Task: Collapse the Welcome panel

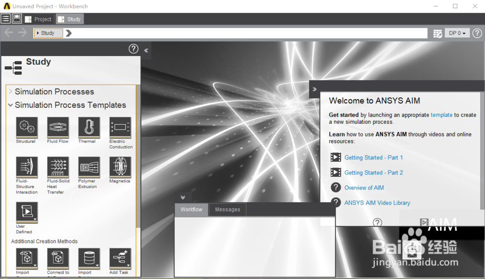Action: pos(314,89)
